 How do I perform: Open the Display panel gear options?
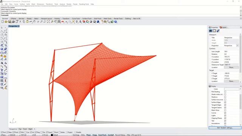[x=241, y=87]
